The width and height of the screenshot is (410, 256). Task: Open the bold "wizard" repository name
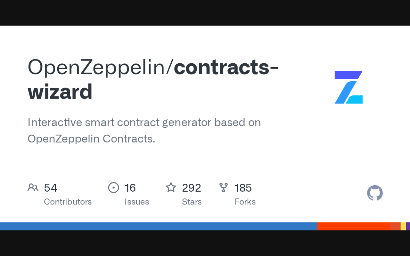[x=60, y=92]
